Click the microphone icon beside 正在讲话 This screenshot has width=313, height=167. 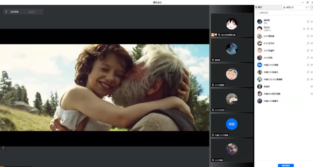(x=6, y=12)
